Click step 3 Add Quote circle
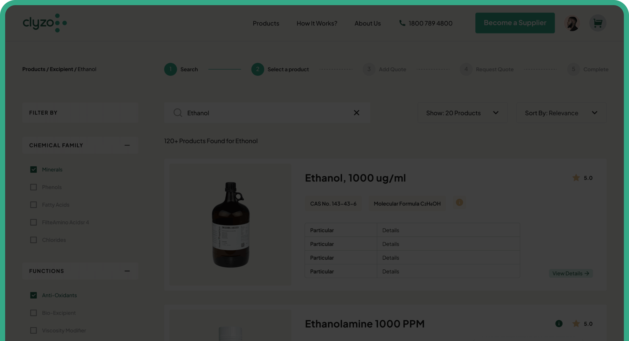 (369, 69)
